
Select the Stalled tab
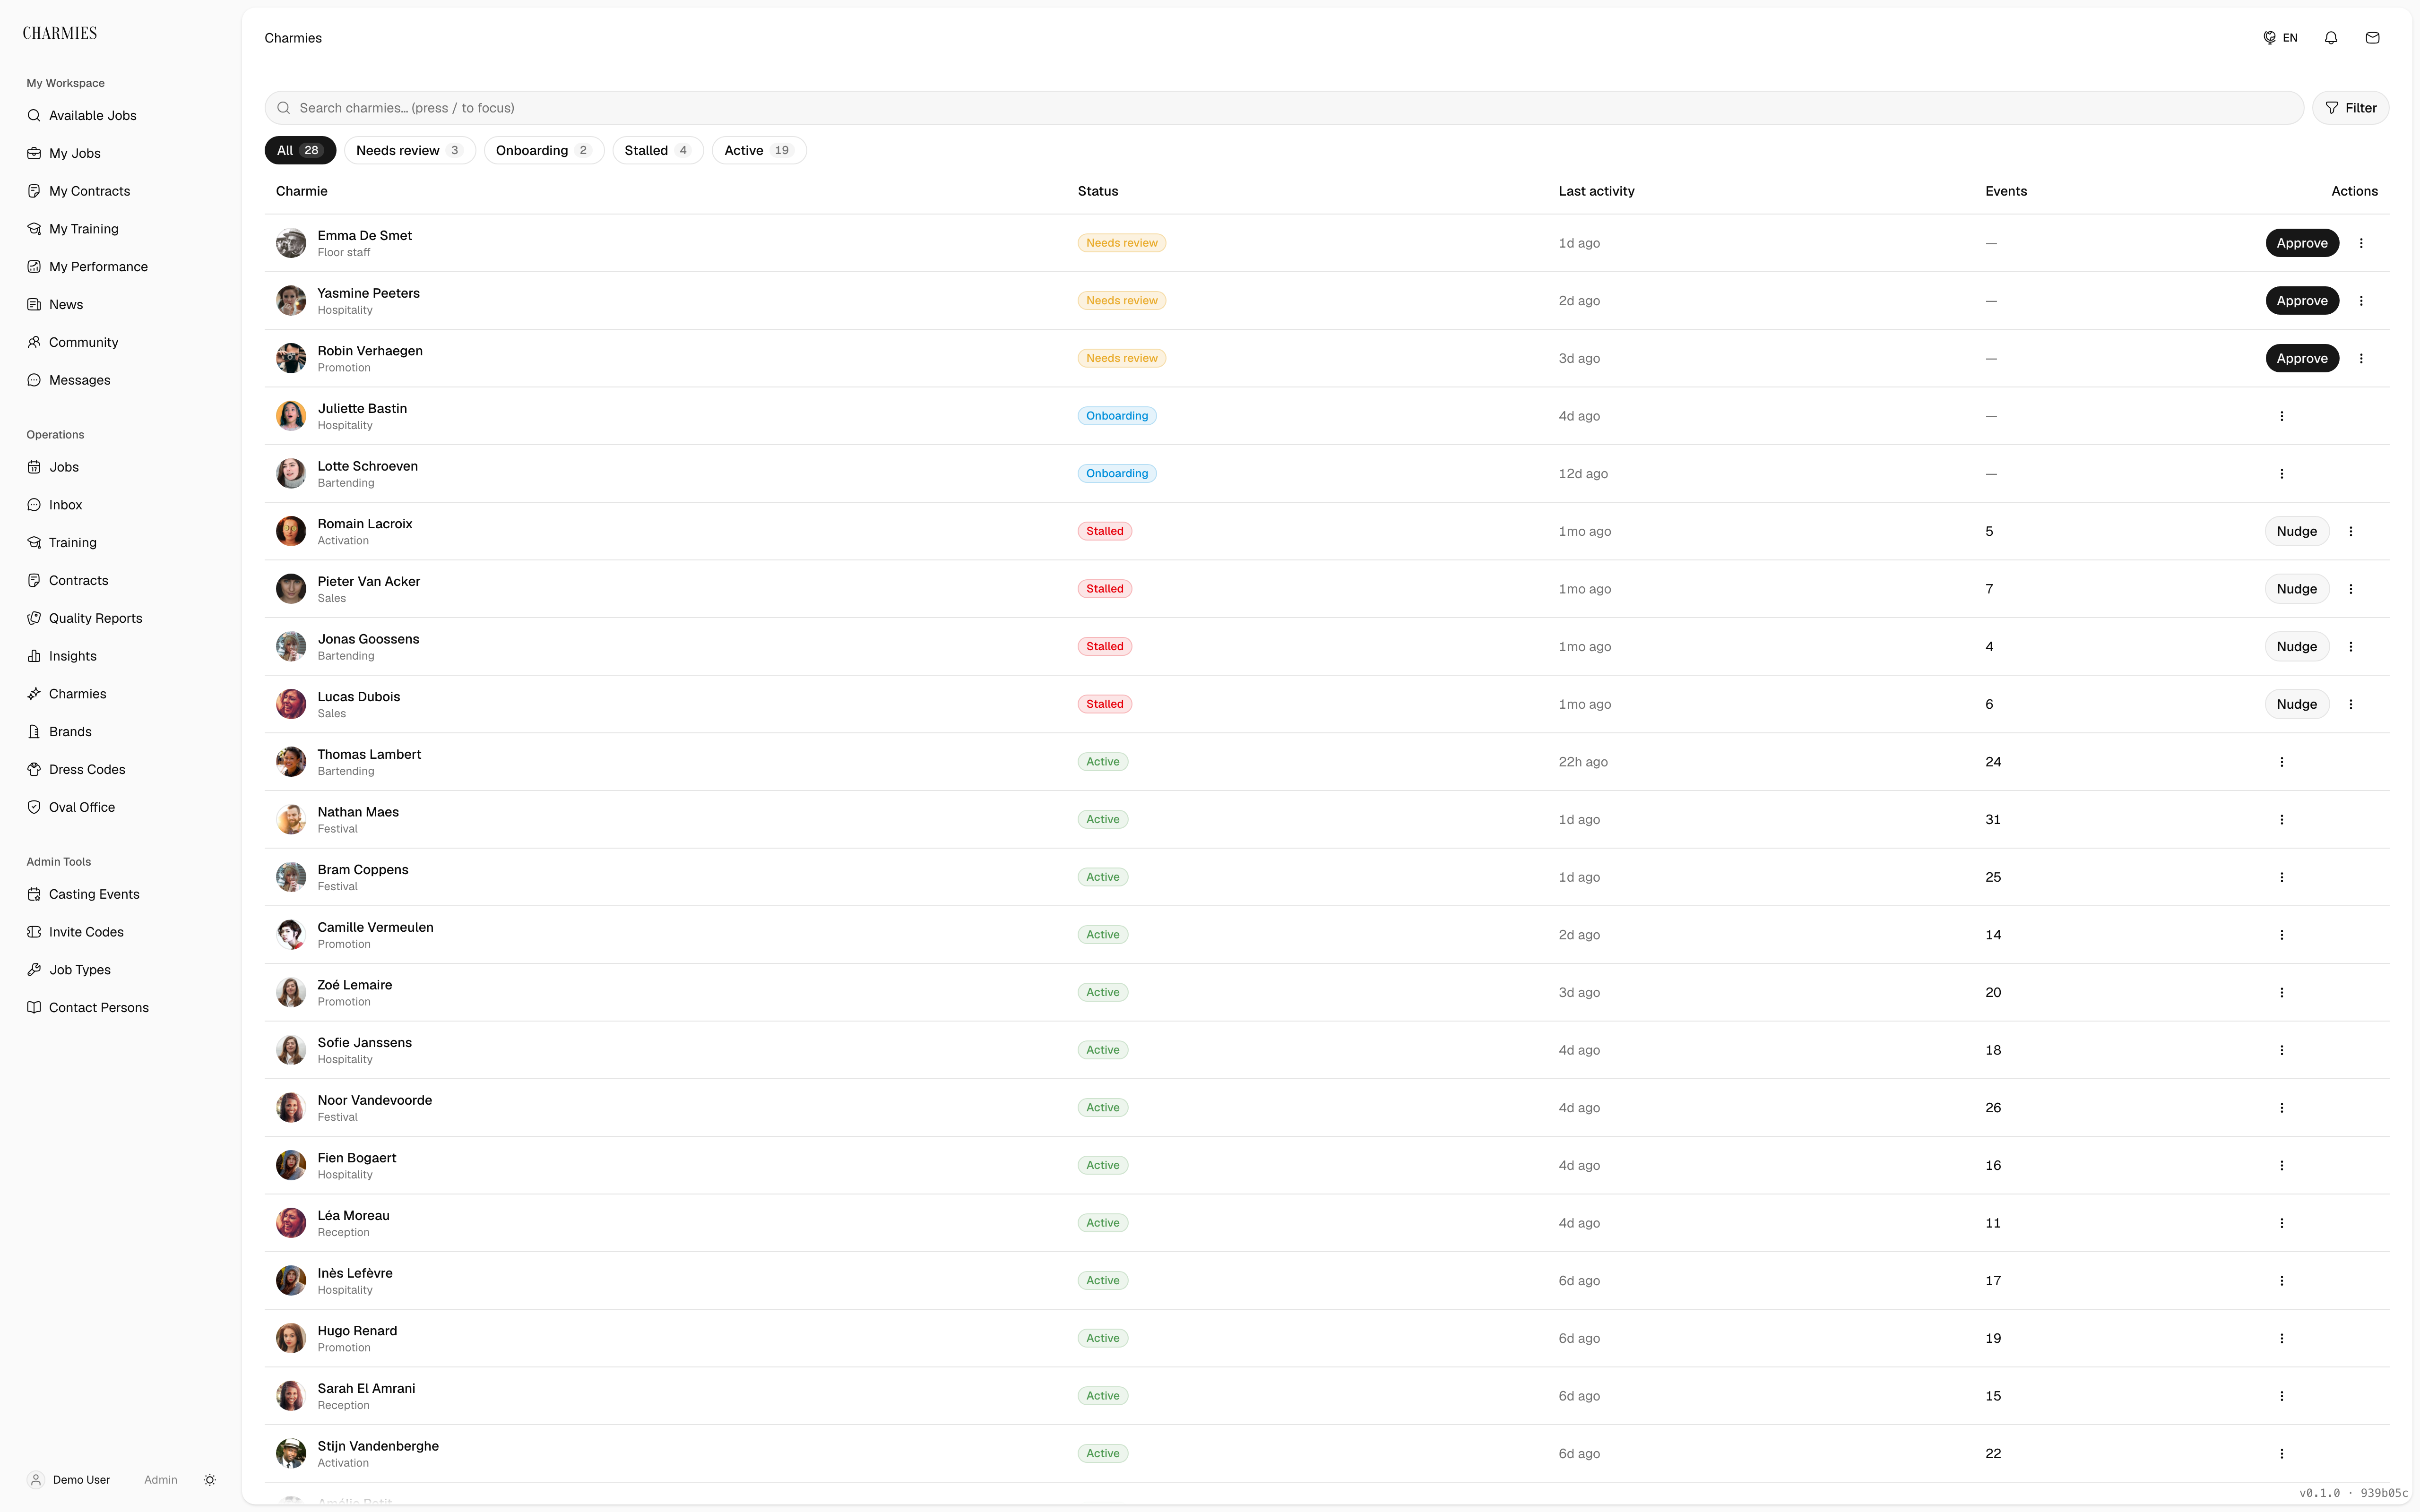pos(657,150)
